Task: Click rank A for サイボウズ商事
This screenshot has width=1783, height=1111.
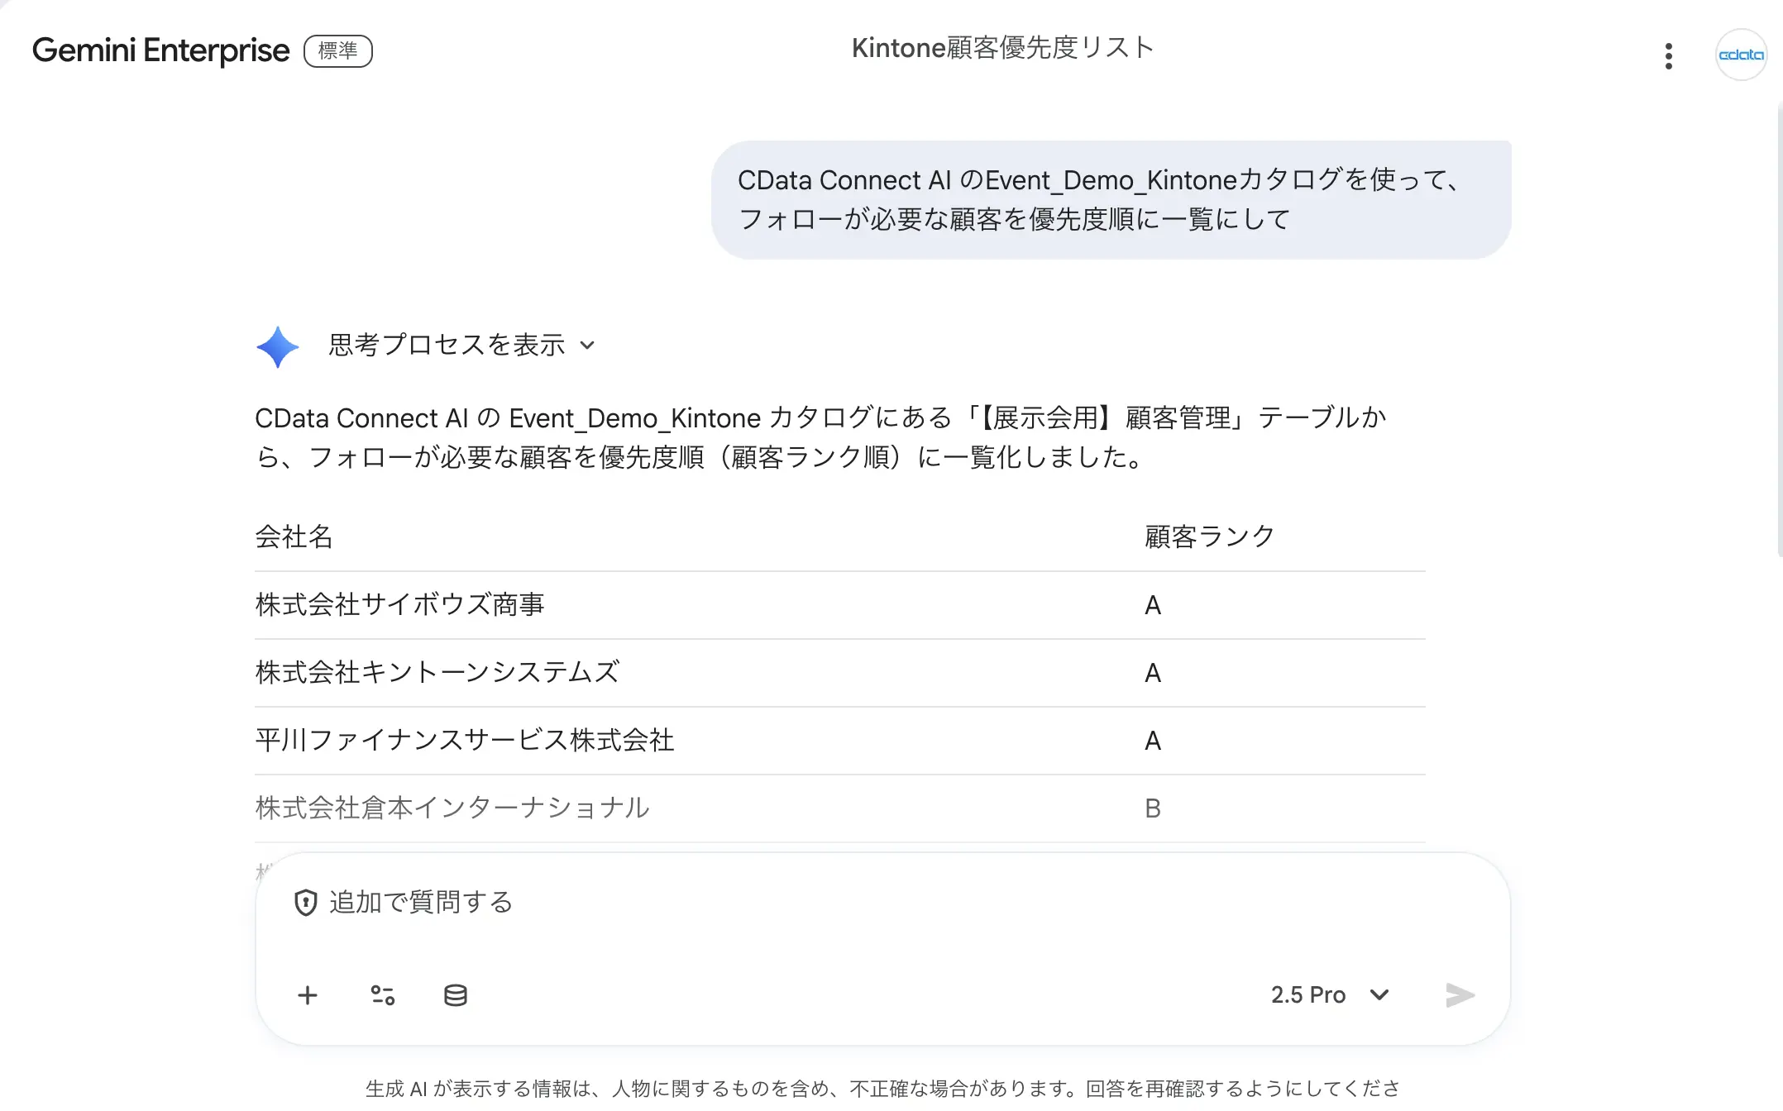Action: 1153,605
